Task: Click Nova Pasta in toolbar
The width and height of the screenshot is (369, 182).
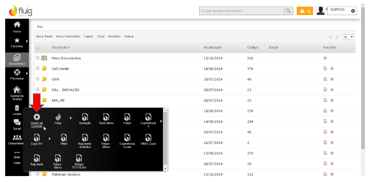Action: point(44,37)
